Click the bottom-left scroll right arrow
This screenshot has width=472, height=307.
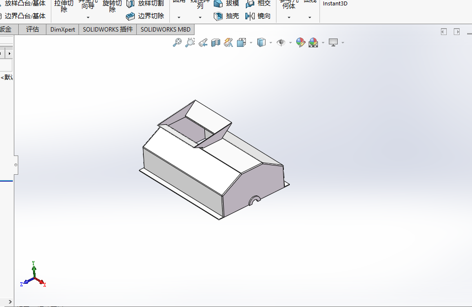(x=10, y=302)
